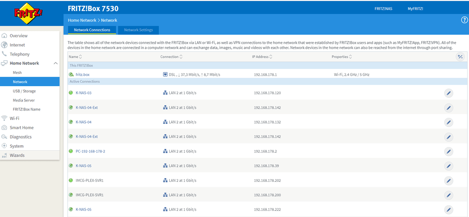Click the Wi-Fi signal icon in sidebar
Image resolution: width=469 pixels, height=217 pixels.
(x=4, y=118)
